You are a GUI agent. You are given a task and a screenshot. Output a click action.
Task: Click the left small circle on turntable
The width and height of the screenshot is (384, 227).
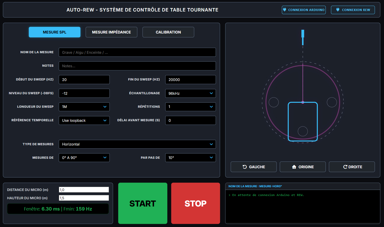pyautogui.click(x=274, y=102)
